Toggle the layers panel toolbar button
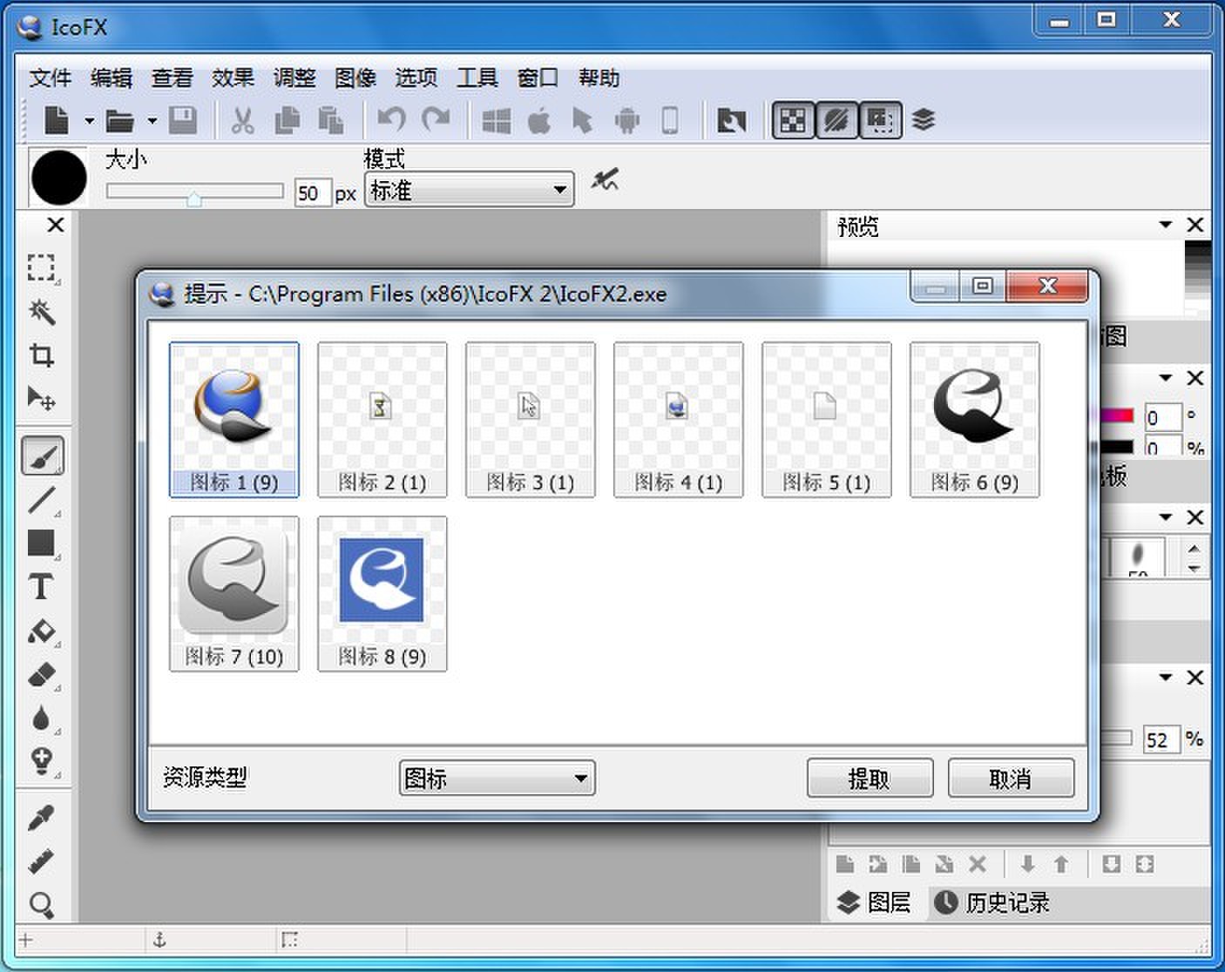This screenshot has width=1225, height=972. point(924,120)
